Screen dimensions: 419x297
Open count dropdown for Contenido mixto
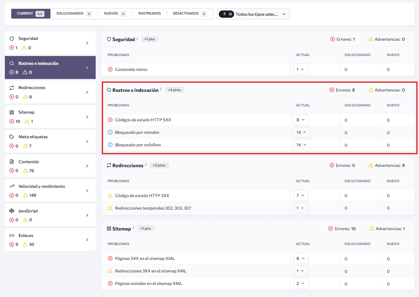click(x=300, y=69)
